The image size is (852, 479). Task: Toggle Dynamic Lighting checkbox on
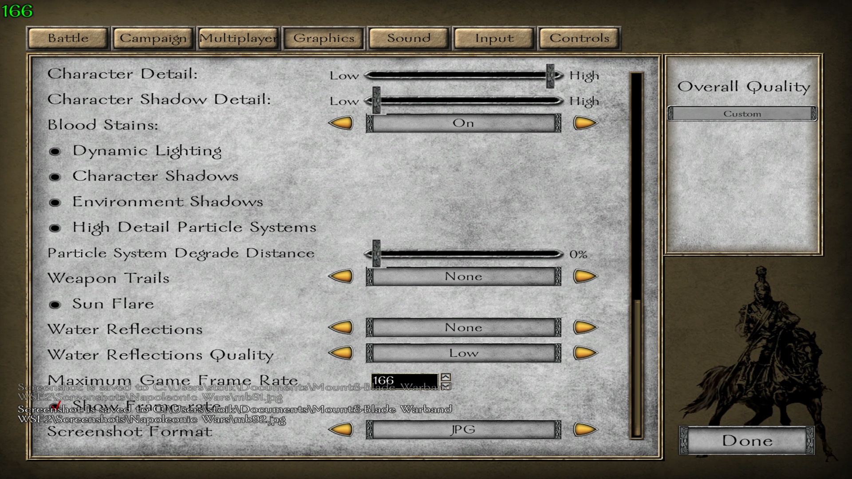[59, 150]
